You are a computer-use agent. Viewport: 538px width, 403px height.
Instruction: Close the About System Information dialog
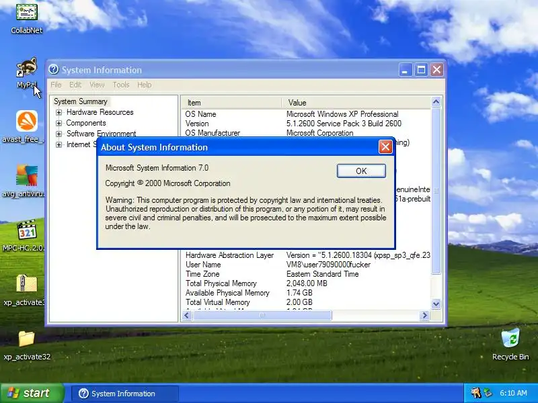point(385,146)
